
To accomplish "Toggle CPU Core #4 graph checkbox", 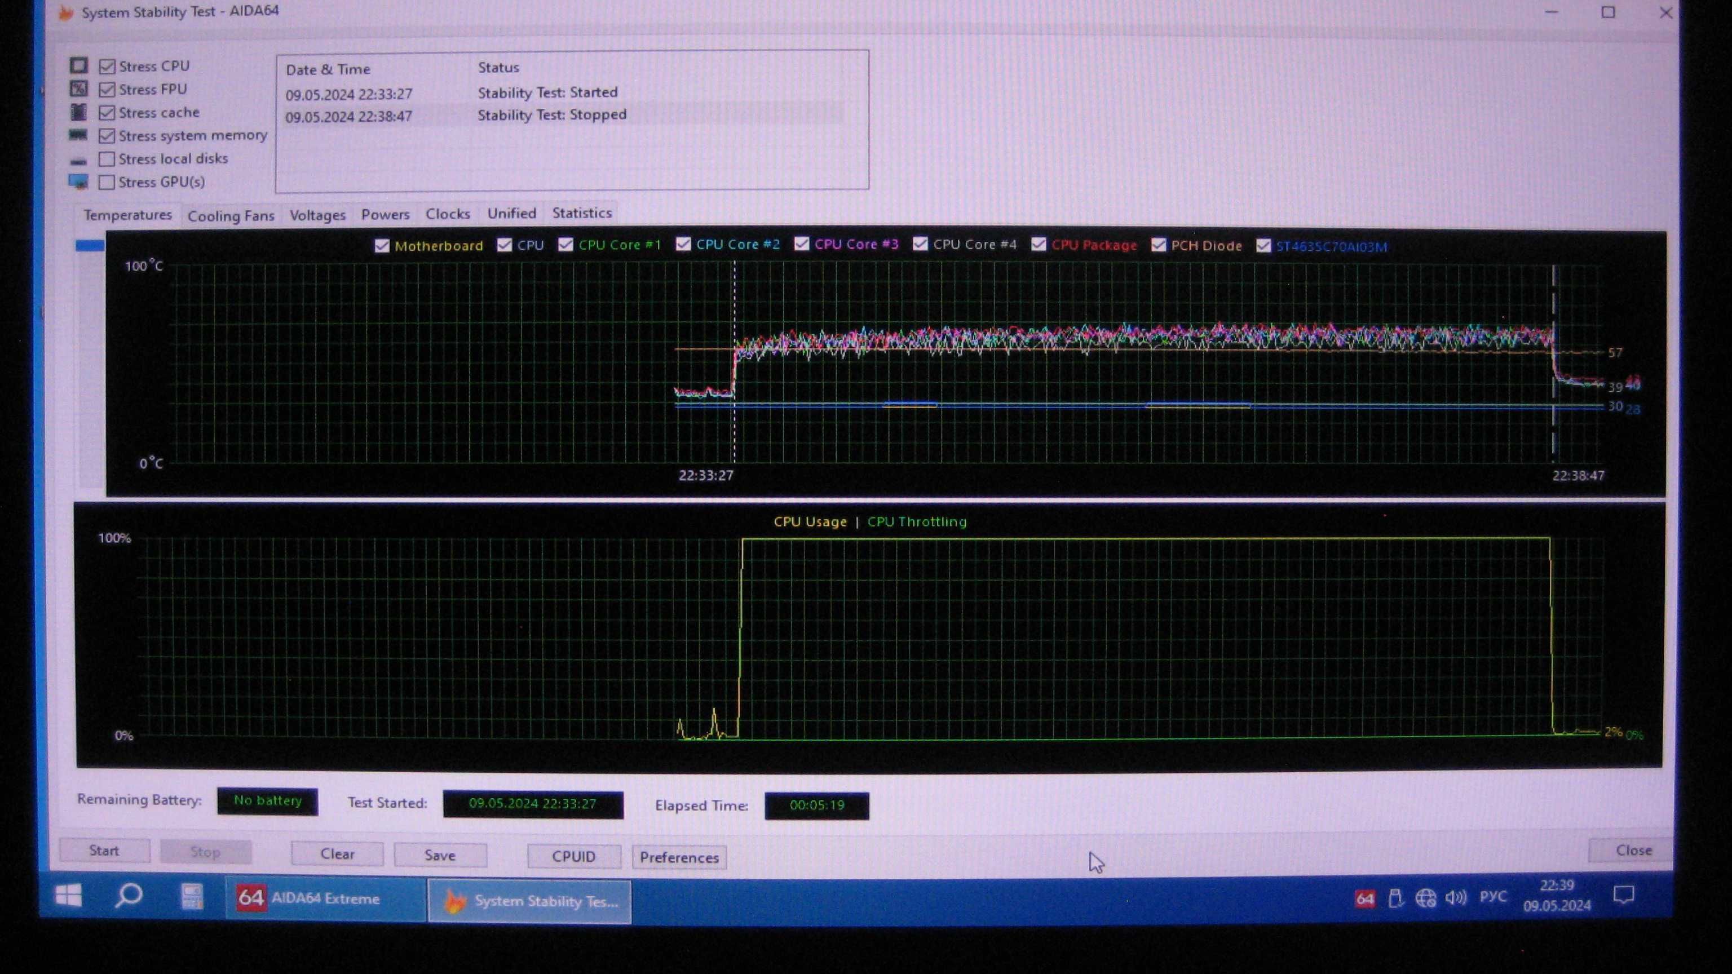I will [921, 244].
